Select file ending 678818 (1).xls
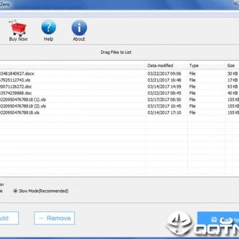The width and height of the screenshot is (239, 239). (23, 100)
